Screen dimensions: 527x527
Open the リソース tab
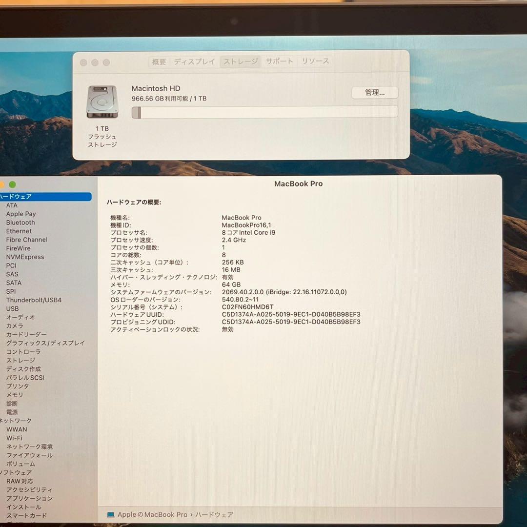click(315, 61)
